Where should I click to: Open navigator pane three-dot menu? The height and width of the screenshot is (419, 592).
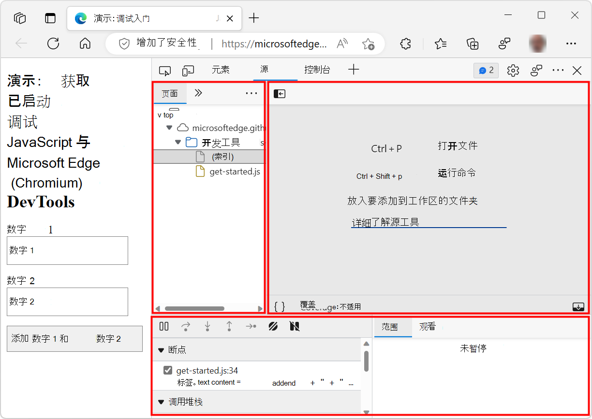(252, 93)
